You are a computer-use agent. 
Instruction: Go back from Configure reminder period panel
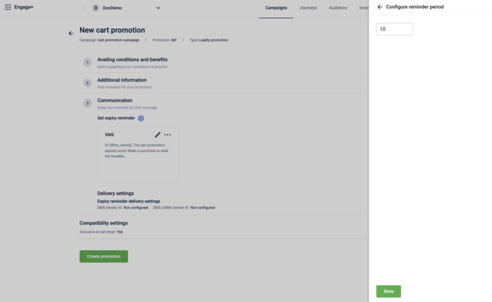(x=380, y=7)
